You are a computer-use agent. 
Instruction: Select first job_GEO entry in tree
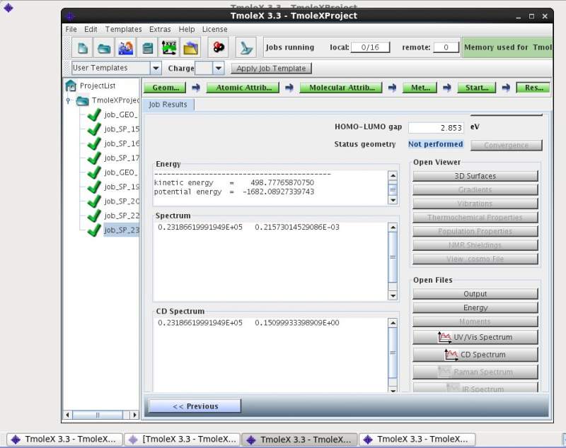pos(120,114)
